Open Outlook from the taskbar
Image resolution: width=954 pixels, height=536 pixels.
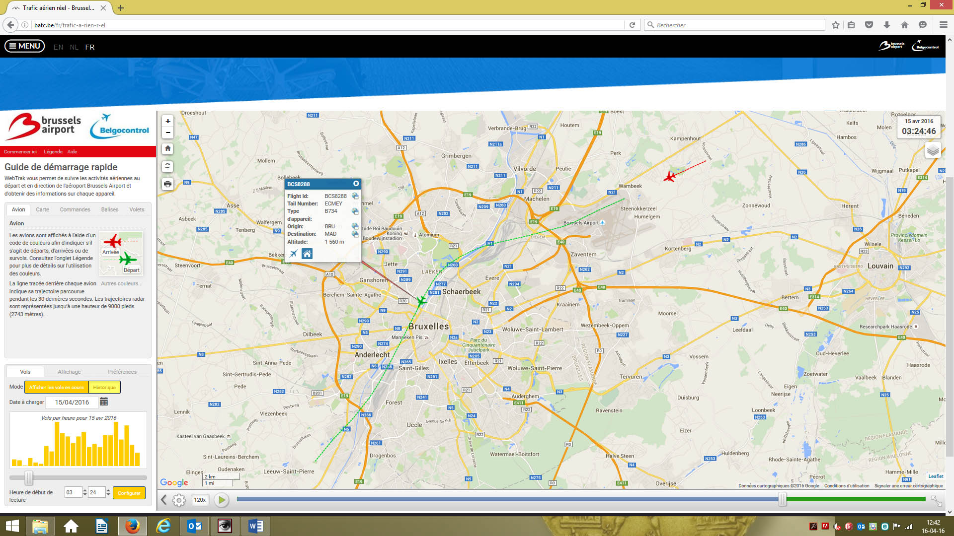(x=194, y=526)
